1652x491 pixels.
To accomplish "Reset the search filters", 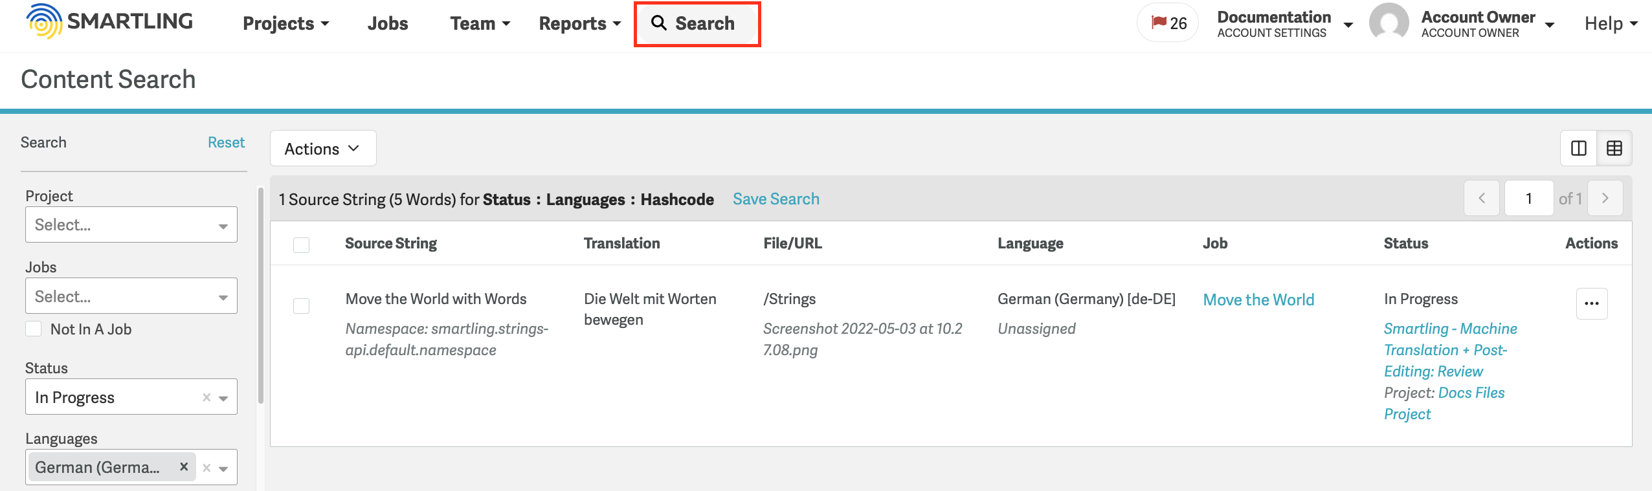I will coord(226,142).
